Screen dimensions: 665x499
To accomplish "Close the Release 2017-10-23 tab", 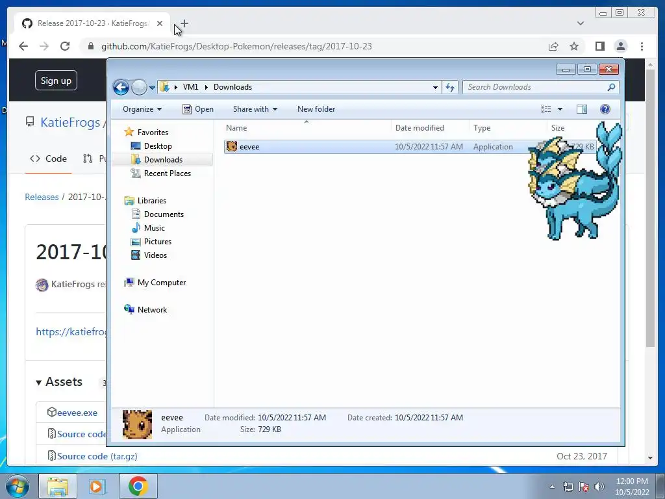I will (160, 23).
